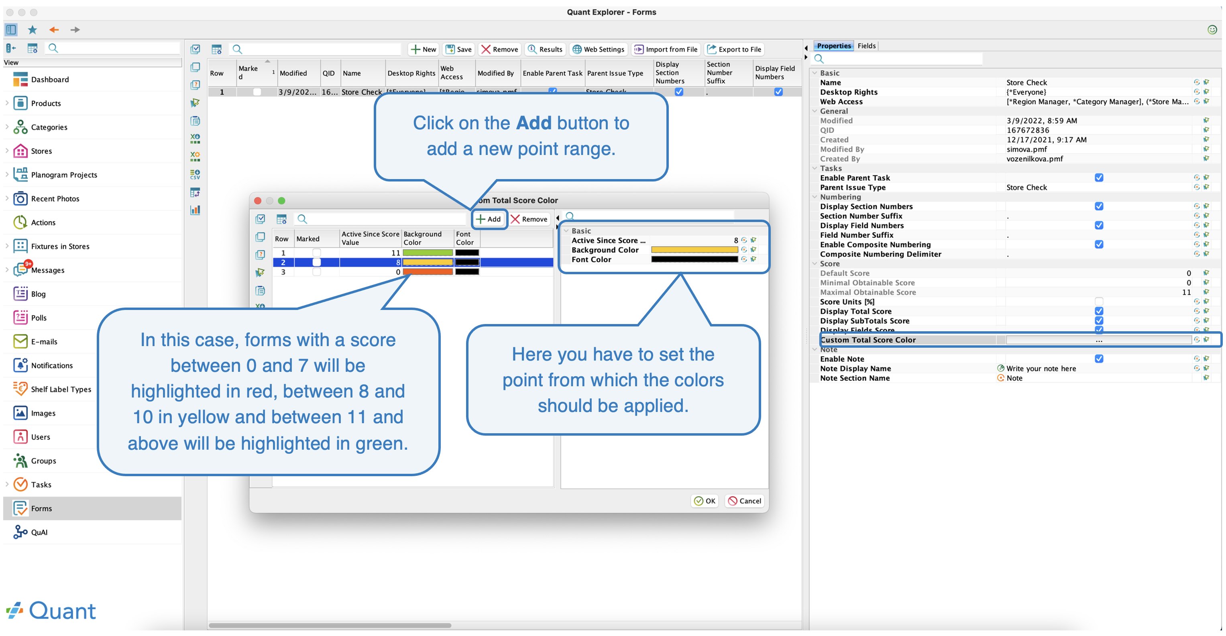Open Shelf Label Types icon

point(20,389)
